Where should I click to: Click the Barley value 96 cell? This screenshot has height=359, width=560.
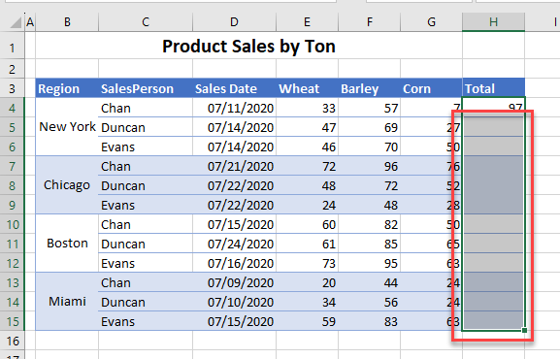(369, 166)
